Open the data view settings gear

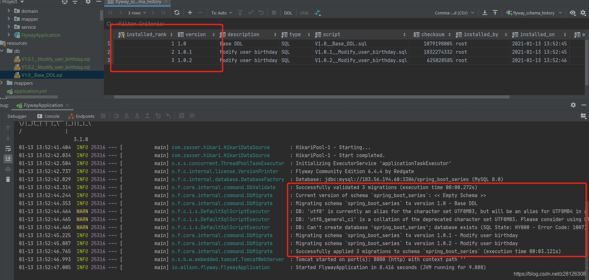tap(583, 13)
